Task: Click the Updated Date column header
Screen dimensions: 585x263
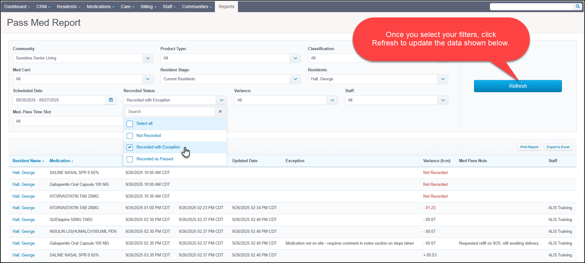Action: point(245,161)
